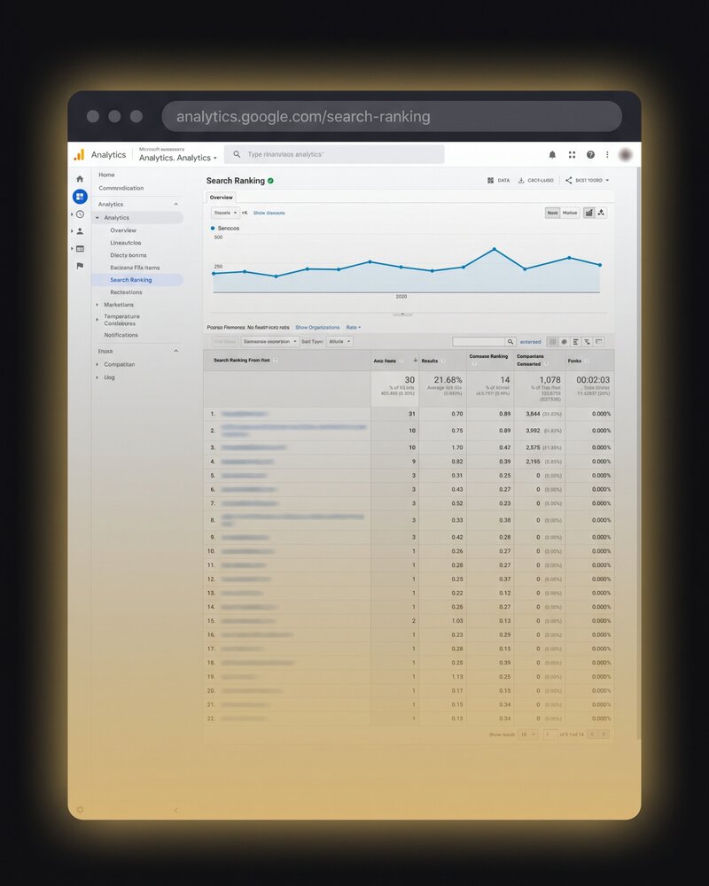The image size is (709, 886).
Task: Open the notifications bell icon
Action: [552, 154]
